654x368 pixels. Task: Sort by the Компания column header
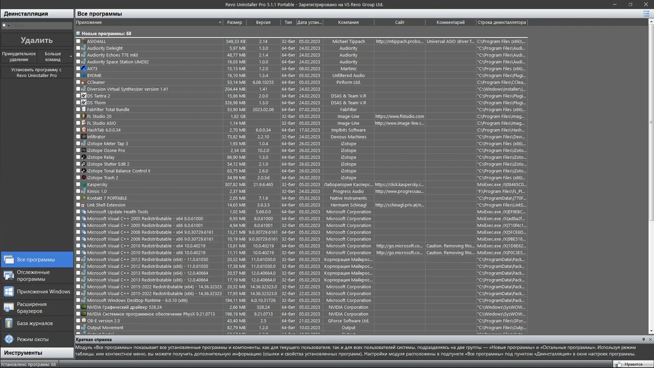[348, 22]
